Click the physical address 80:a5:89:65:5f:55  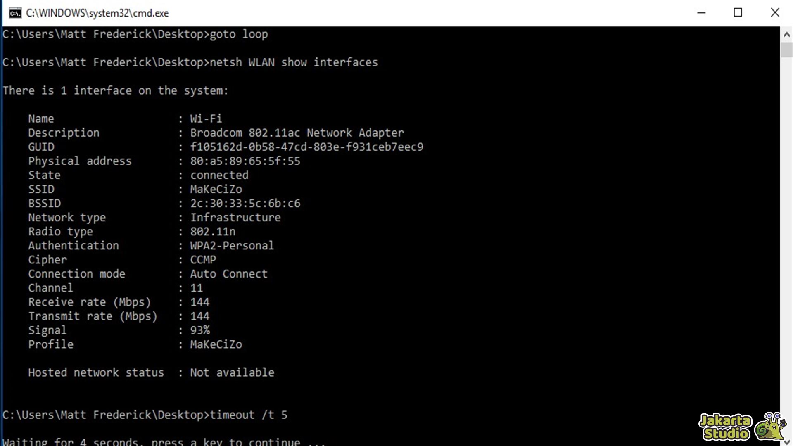[x=245, y=161]
